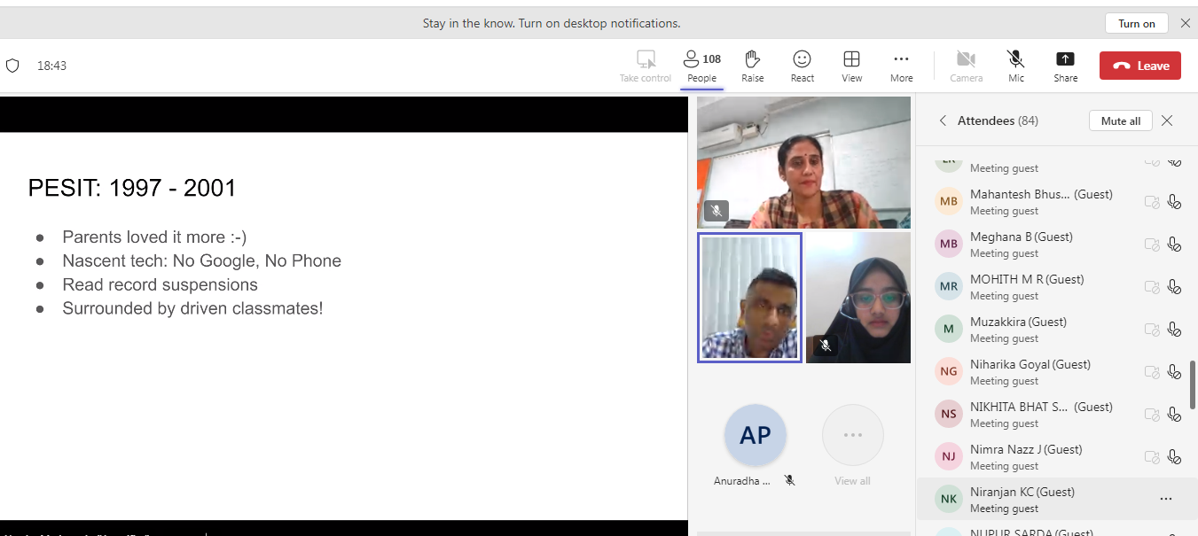Click the red Leave button
The height and width of the screenshot is (536, 1198).
coord(1139,66)
